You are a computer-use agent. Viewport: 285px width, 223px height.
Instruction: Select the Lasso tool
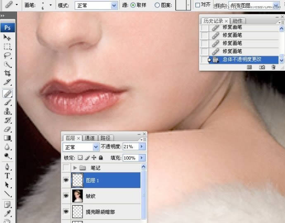pos(7,55)
